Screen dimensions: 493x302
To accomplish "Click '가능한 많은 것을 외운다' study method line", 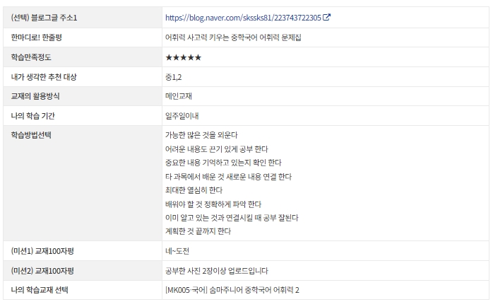I will point(201,135).
